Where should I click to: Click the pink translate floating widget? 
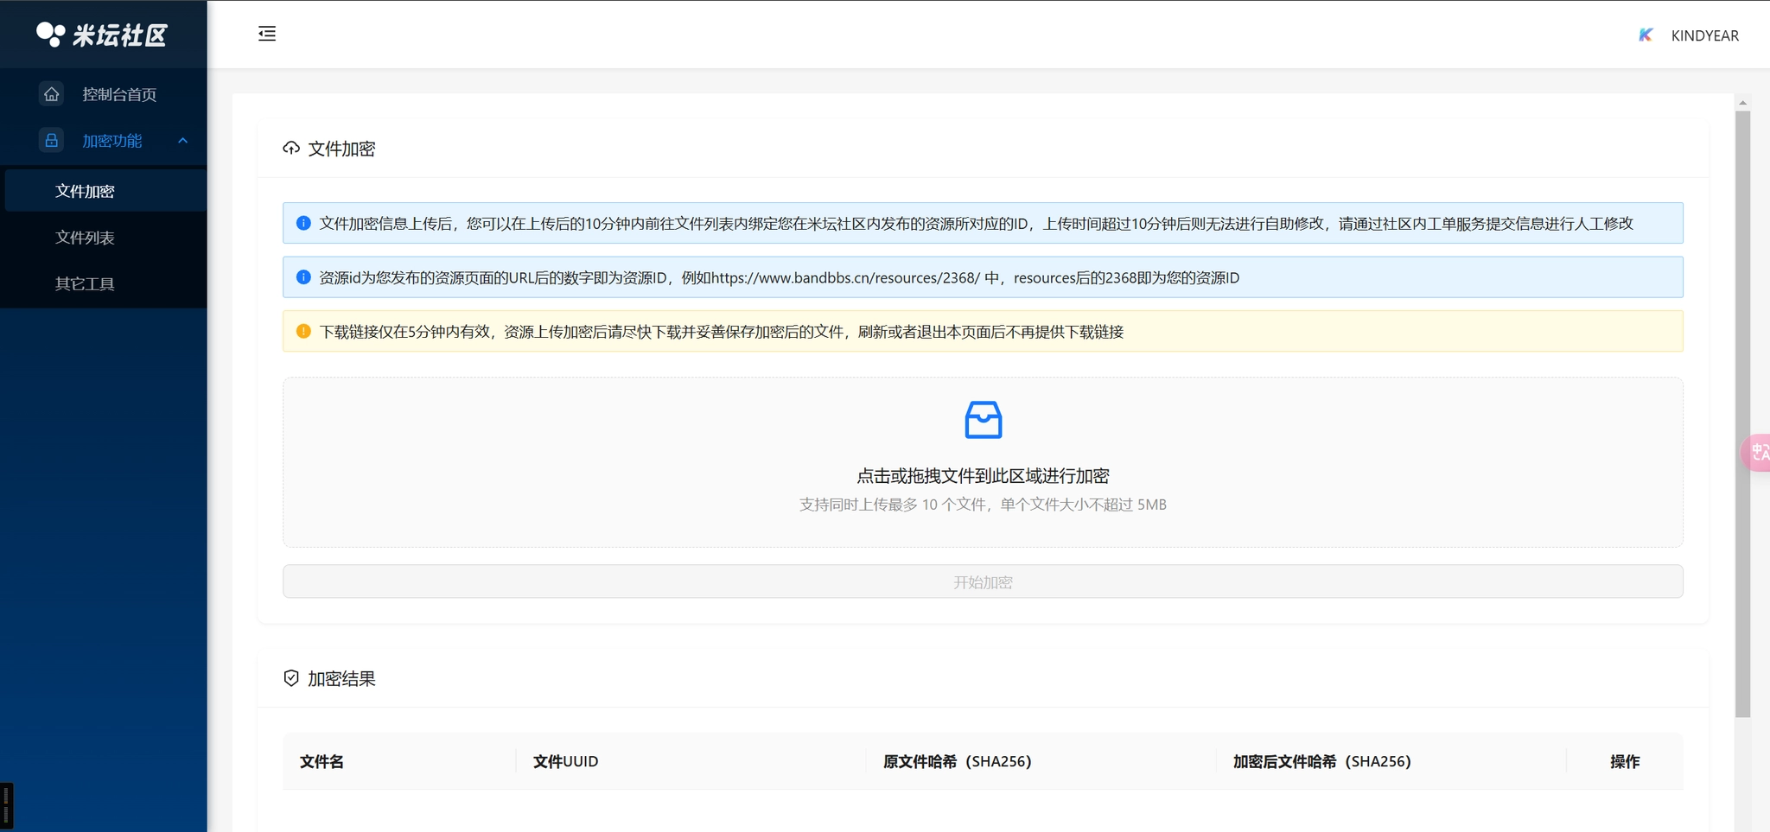[x=1756, y=452]
